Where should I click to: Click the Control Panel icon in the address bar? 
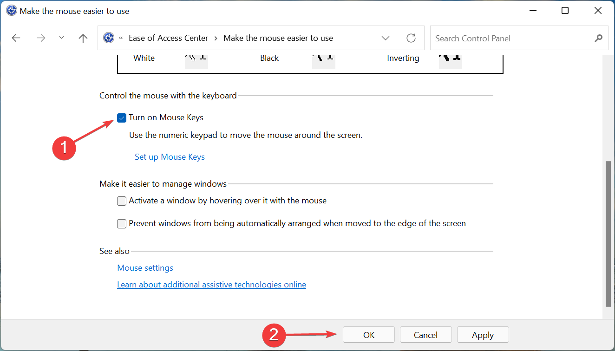click(108, 38)
